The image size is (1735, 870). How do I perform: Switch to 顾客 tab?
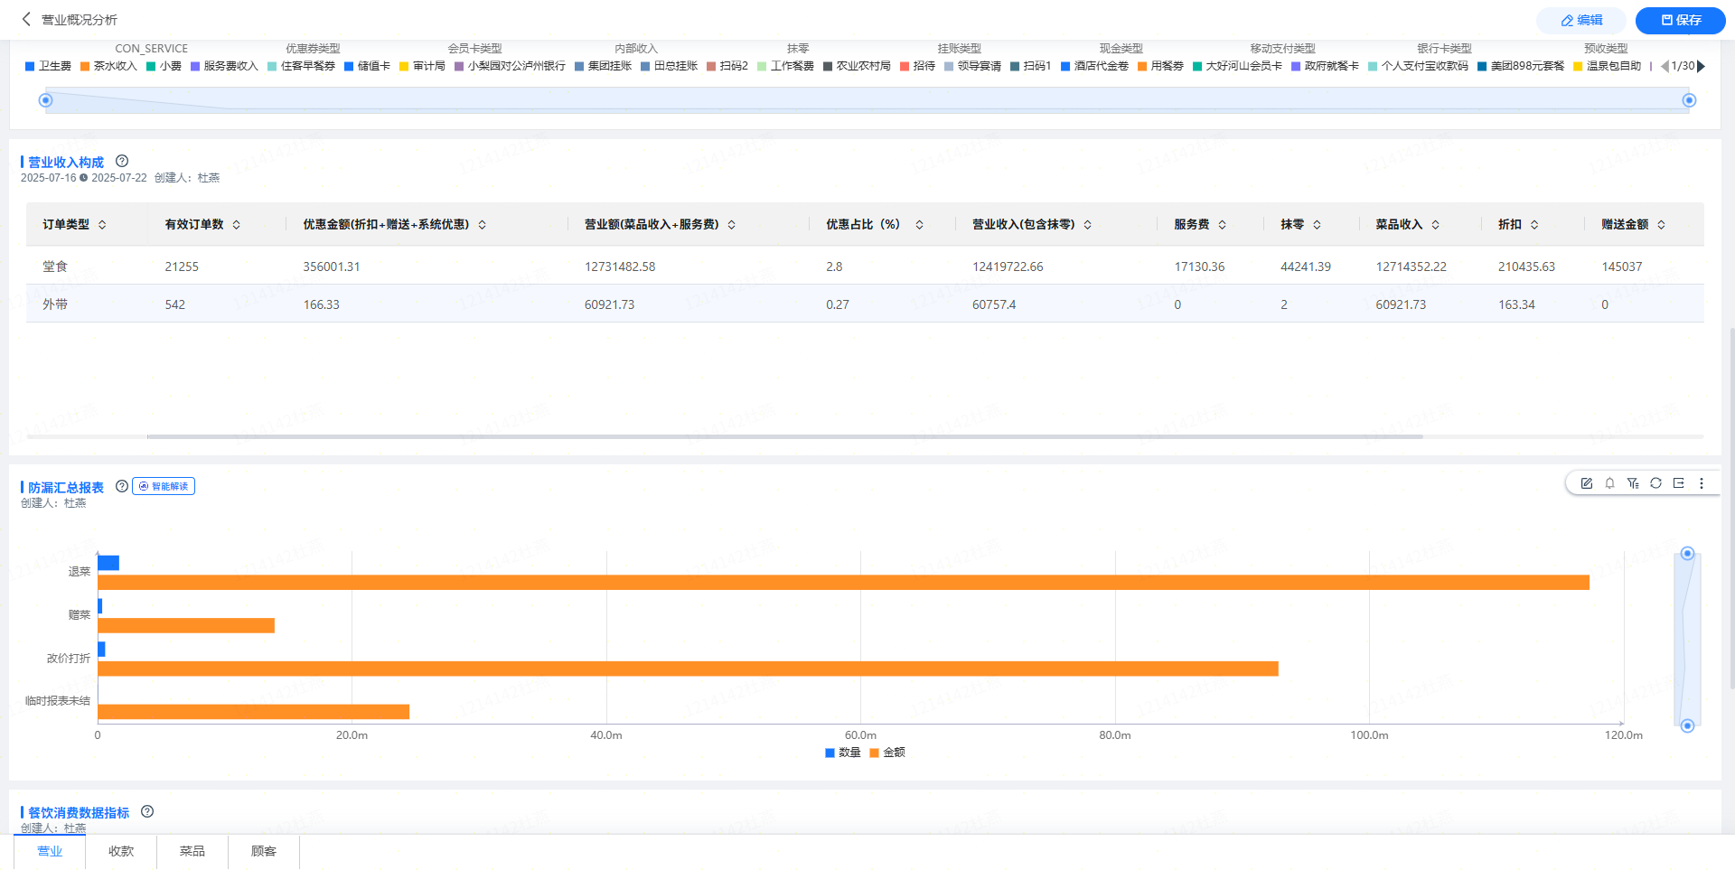(x=264, y=851)
